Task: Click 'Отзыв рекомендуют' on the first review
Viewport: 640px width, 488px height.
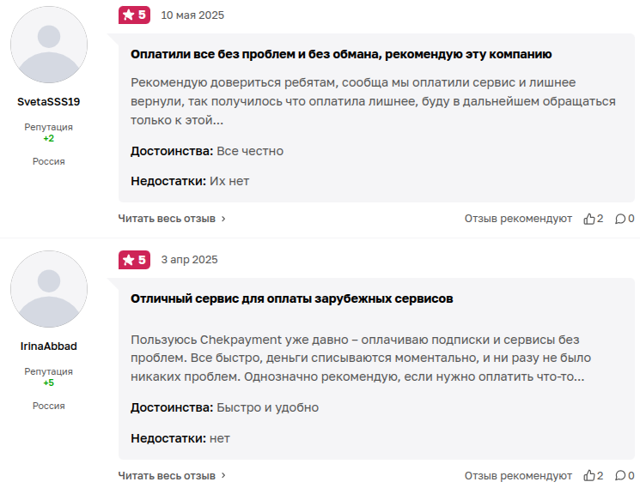Action: pyautogui.click(x=518, y=219)
